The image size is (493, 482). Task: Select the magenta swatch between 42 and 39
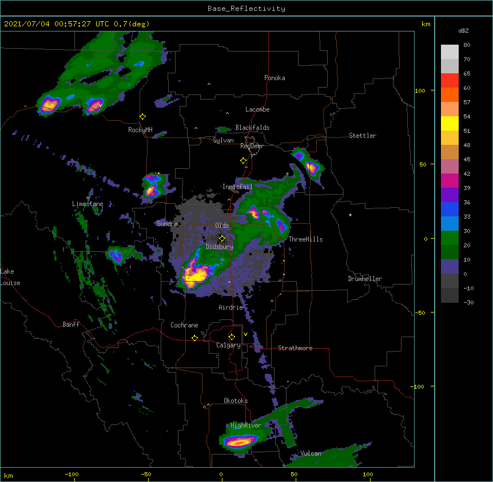450,180
